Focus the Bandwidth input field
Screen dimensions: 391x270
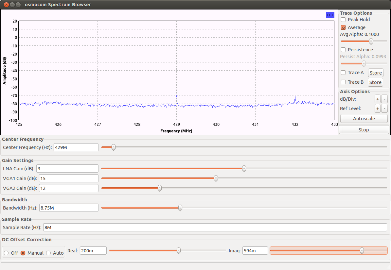(x=69, y=208)
